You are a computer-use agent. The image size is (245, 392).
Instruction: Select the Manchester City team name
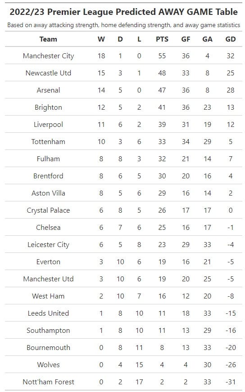(48, 56)
